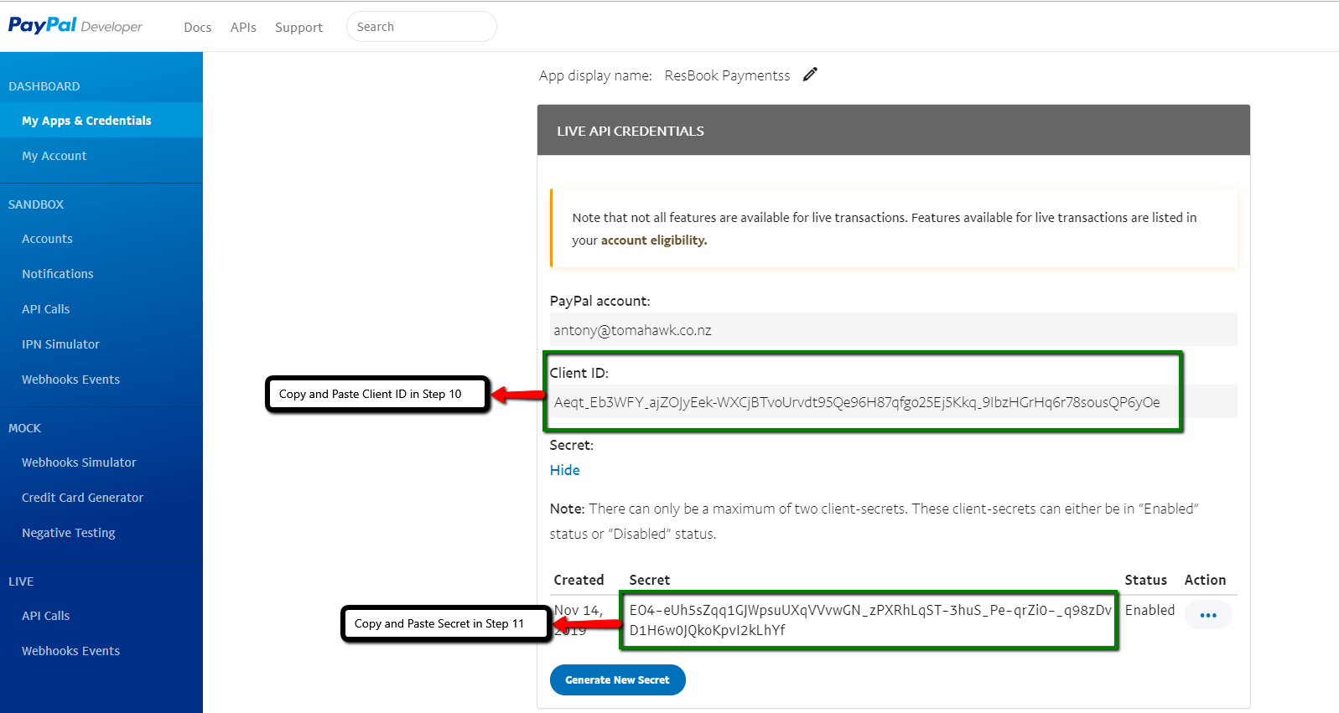This screenshot has height=713, width=1339.
Task: Click the LIVE sidebar heading
Action: [21, 581]
